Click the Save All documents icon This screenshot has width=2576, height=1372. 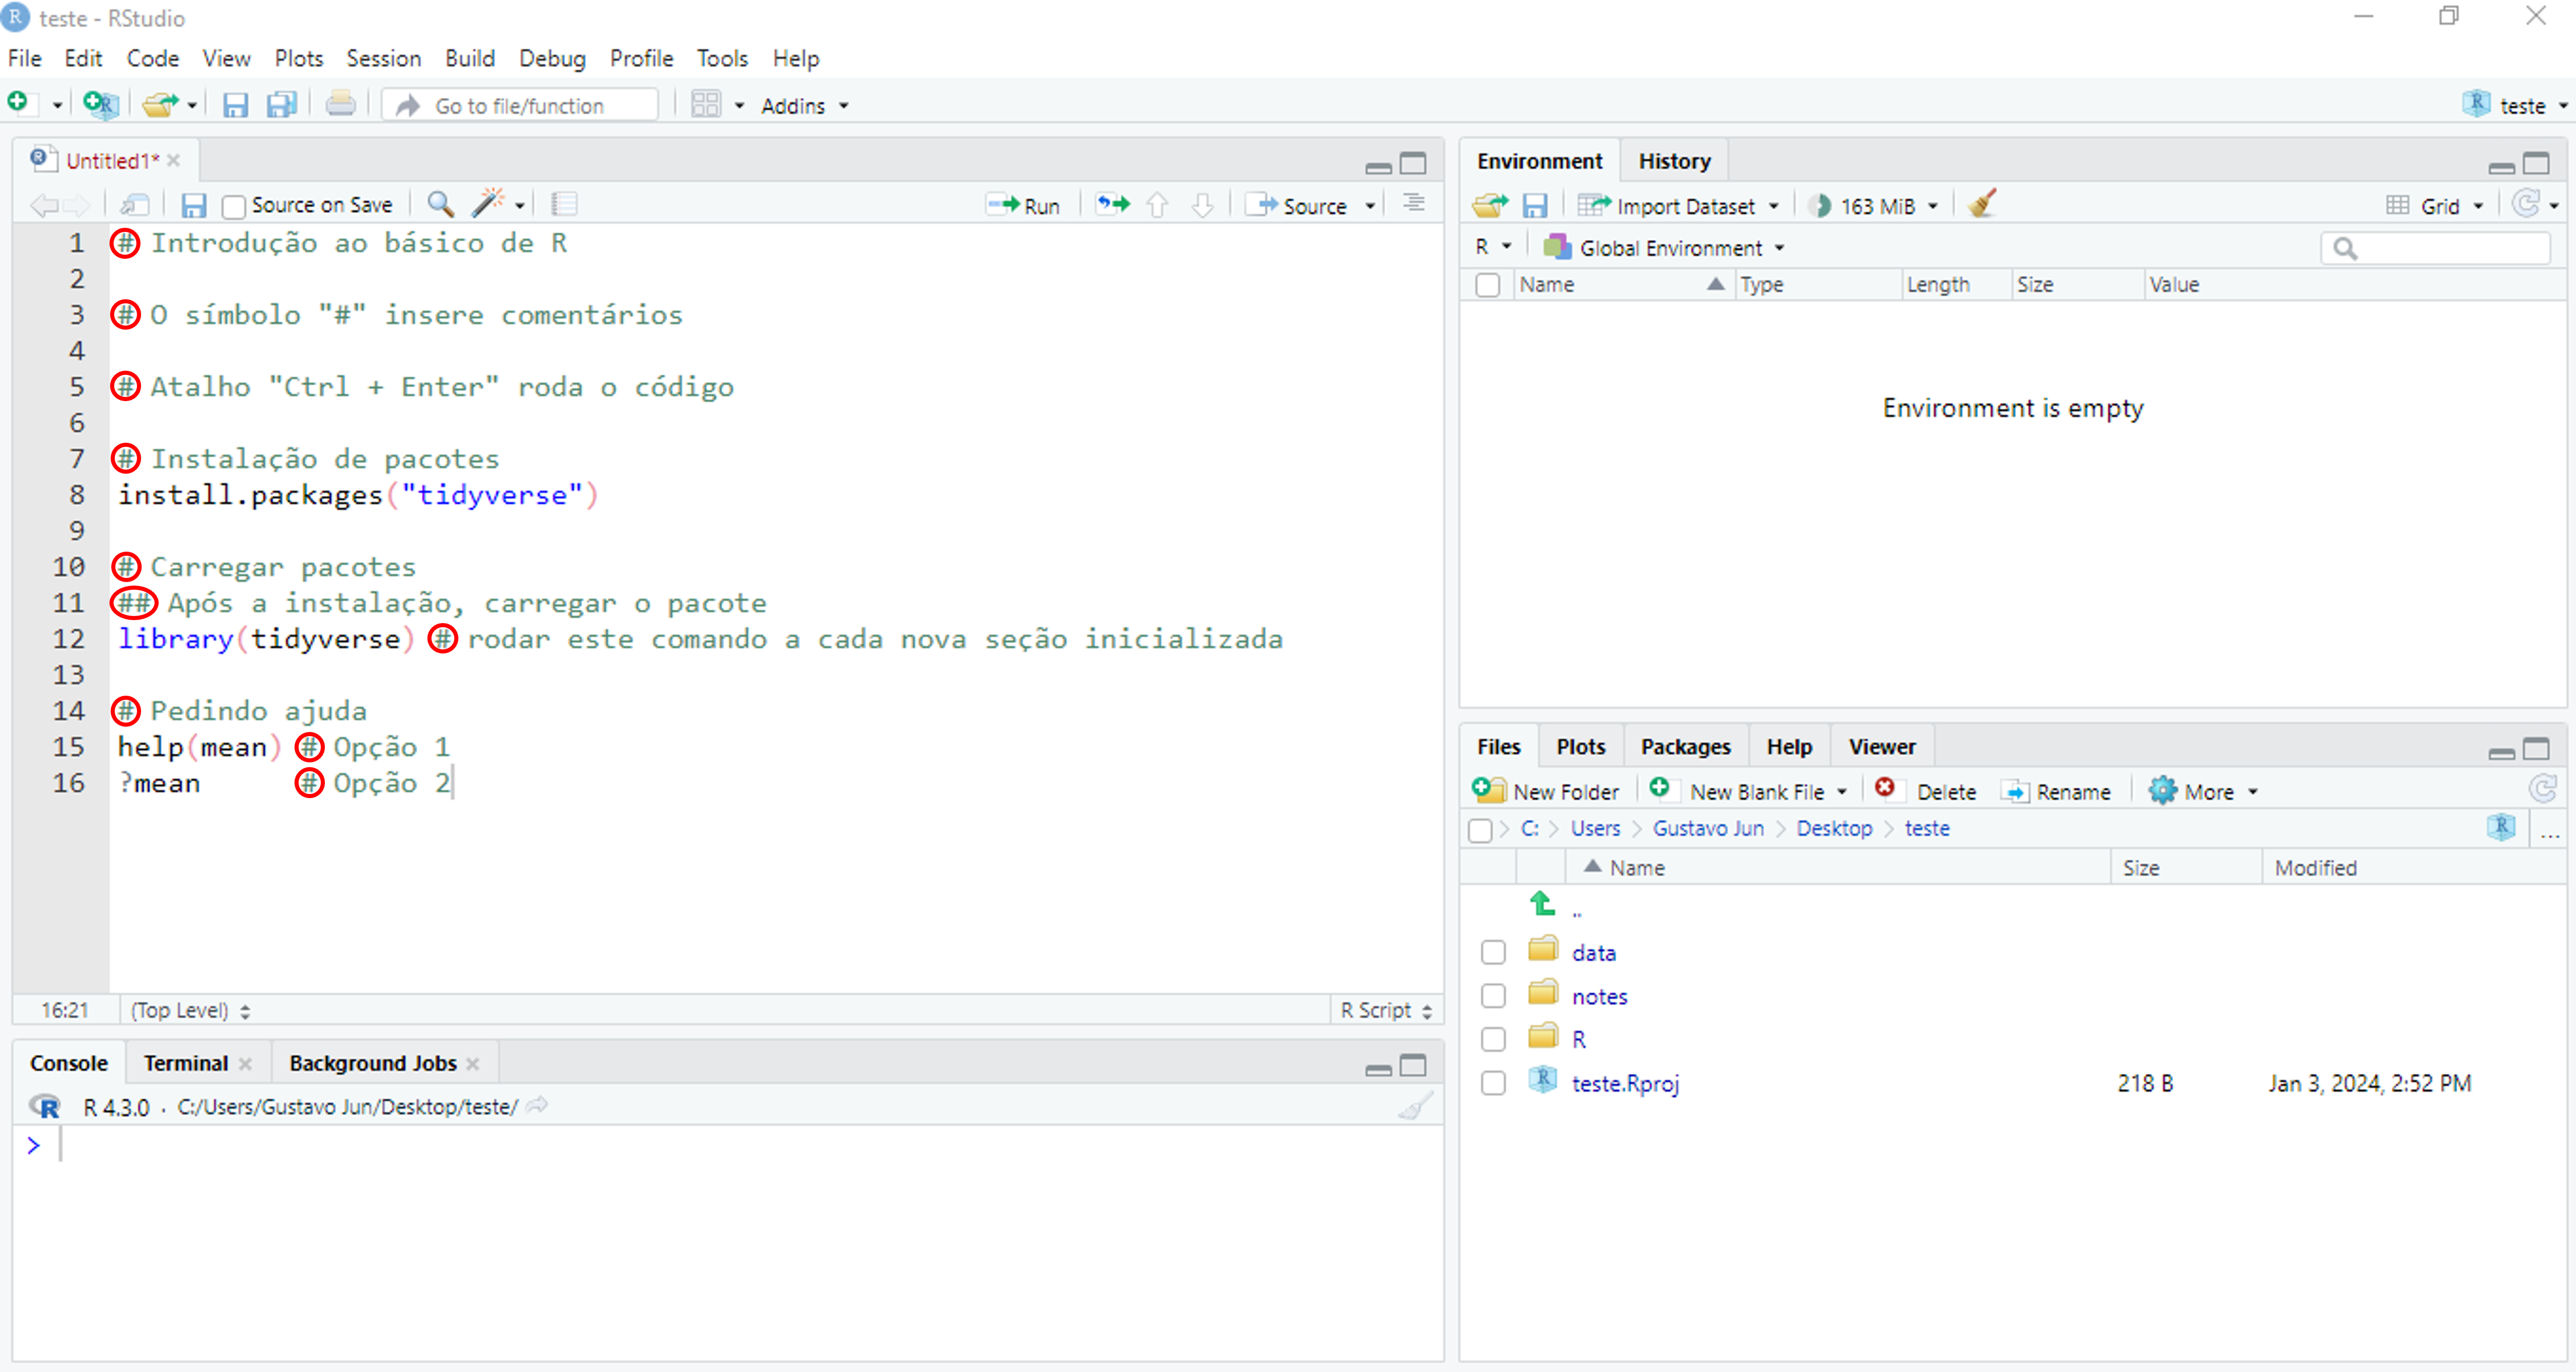(282, 105)
